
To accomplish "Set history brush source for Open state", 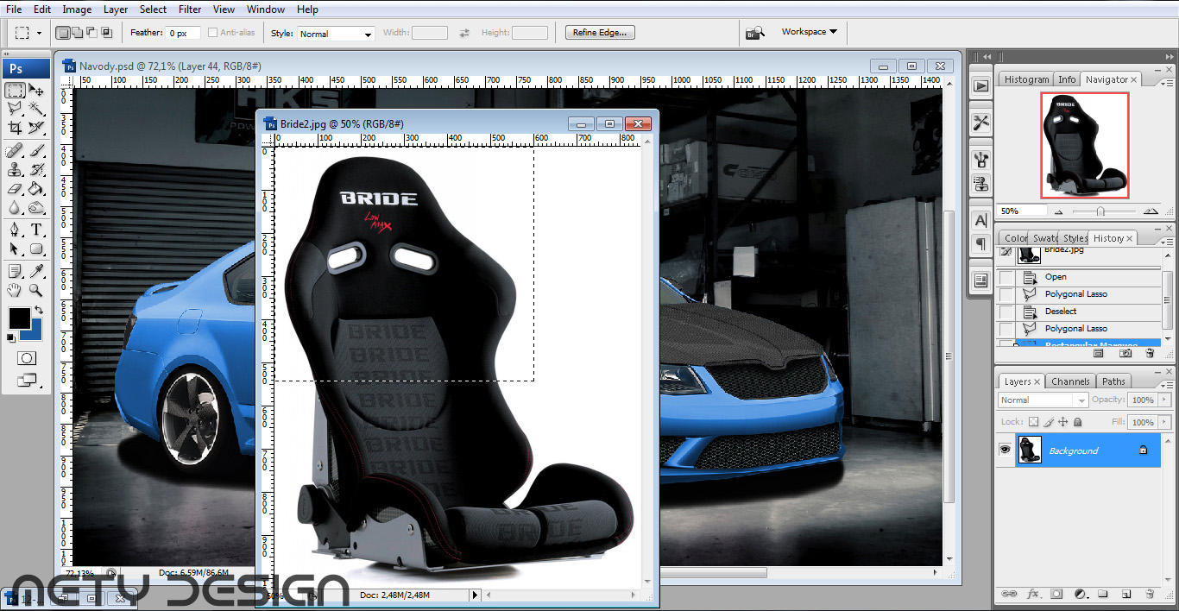I will (1006, 277).
